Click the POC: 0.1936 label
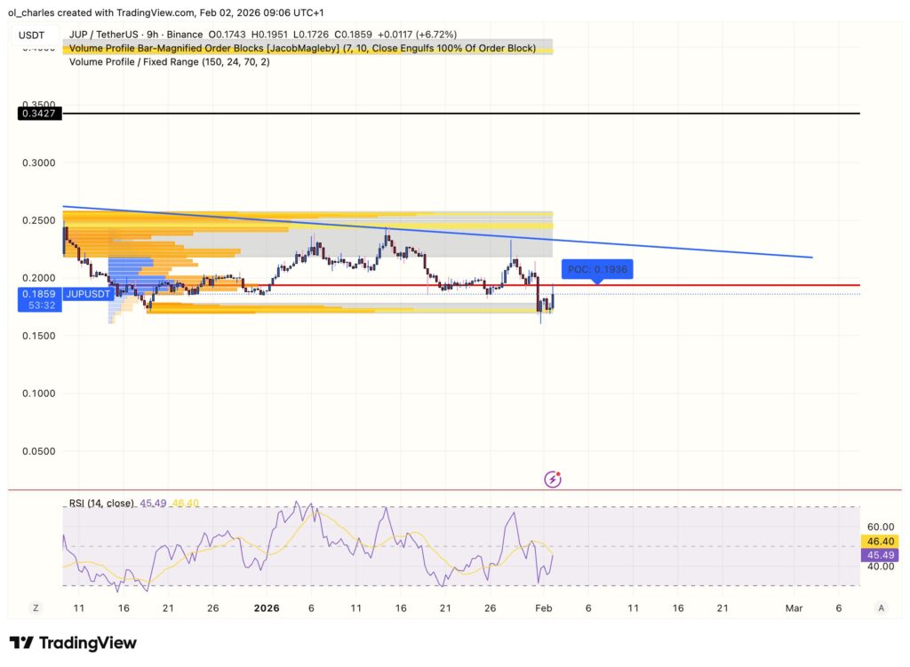The width and height of the screenshot is (910, 667). 598,269
